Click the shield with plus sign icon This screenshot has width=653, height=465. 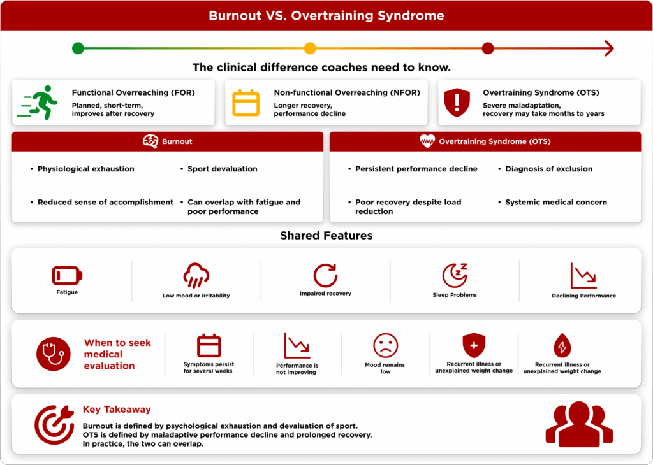[x=474, y=345]
